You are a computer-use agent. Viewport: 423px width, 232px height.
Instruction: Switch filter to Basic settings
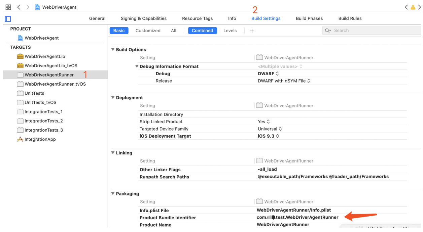pos(119,31)
